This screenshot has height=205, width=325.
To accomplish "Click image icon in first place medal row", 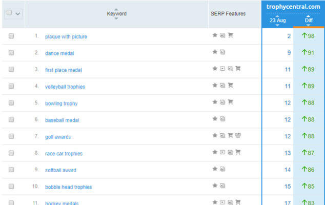I will (230, 69).
